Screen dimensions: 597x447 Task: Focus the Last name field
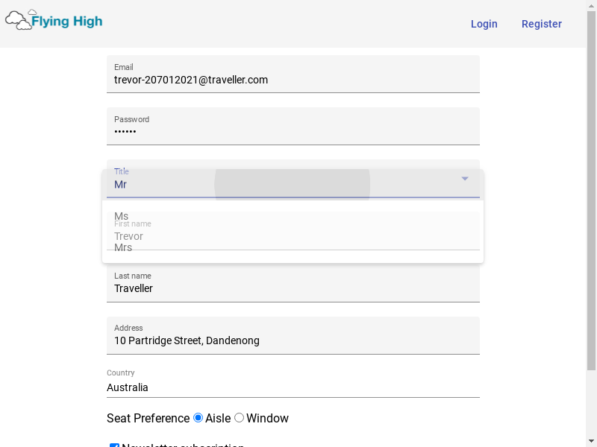point(293,288)
